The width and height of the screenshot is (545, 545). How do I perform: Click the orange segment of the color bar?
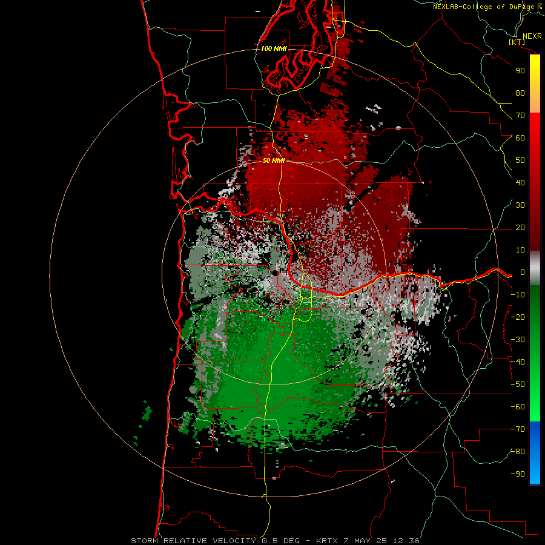pyautogui.click(x=535, y=102)
